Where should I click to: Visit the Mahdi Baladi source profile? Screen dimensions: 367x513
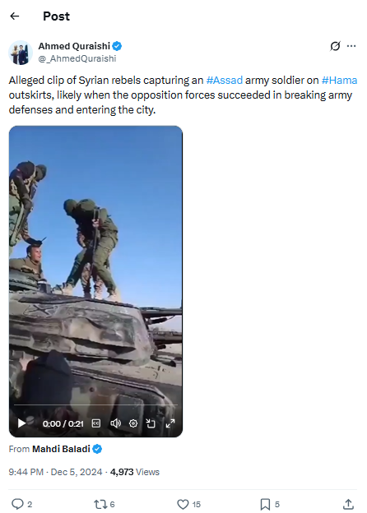[61, 449]
